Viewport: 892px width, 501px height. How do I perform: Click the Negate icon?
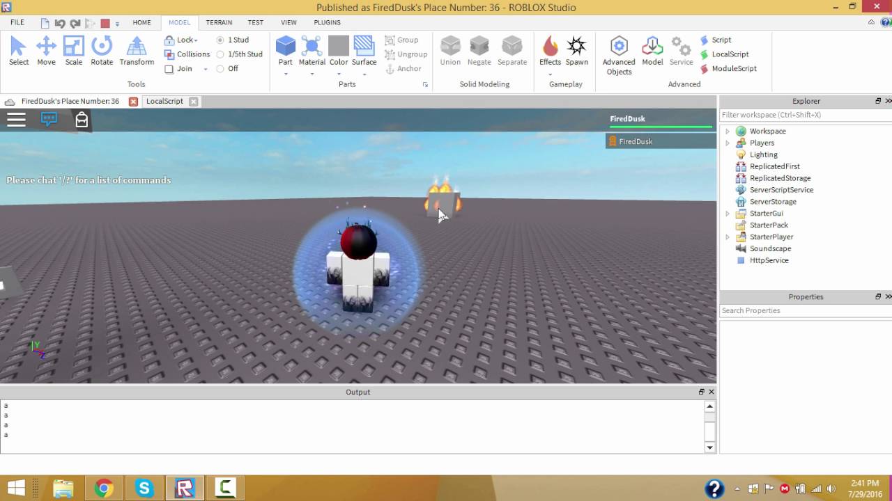click(479, 46)
